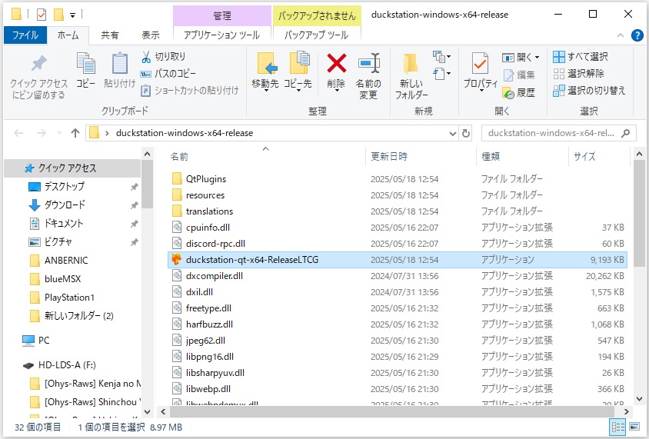Open the new item dropdown icon

click(x=441, y=56)
